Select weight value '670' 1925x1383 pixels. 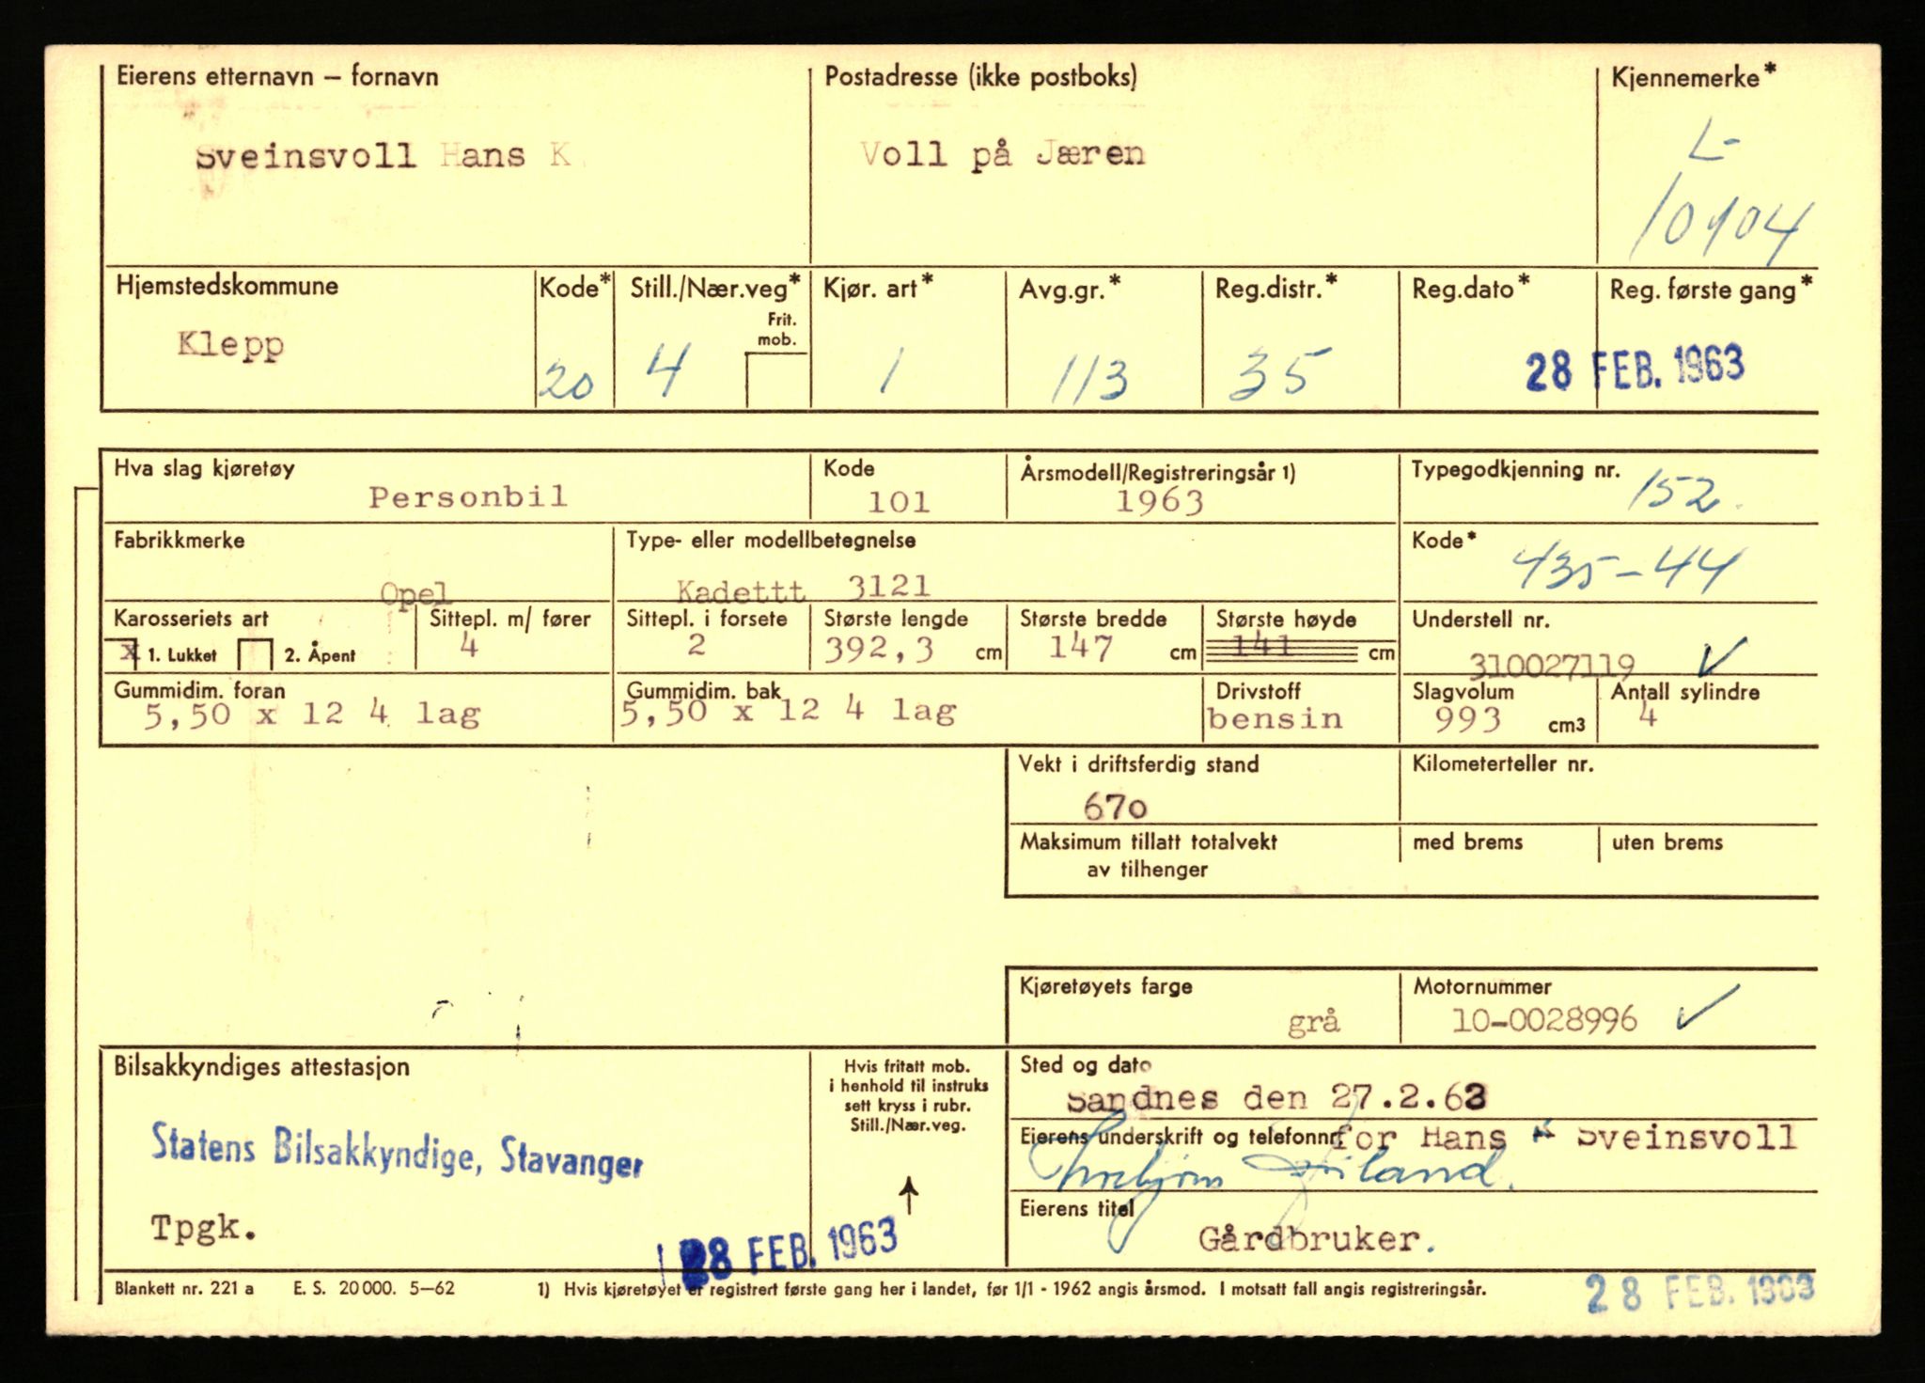point(1115,807)
